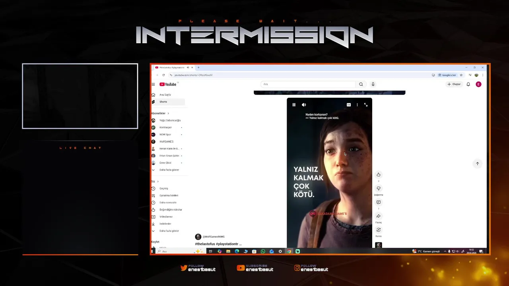509x286 pixels.
Task: Open Settings gear in taskbar
Action: (280, 251)
